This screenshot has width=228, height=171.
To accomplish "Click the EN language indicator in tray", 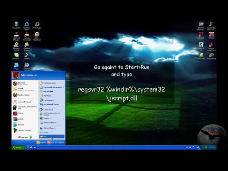I will pyautogui.click(x=187, y=148).
